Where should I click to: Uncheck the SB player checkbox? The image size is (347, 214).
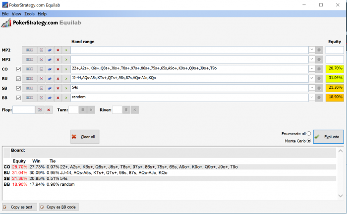(x=19, y=88)
